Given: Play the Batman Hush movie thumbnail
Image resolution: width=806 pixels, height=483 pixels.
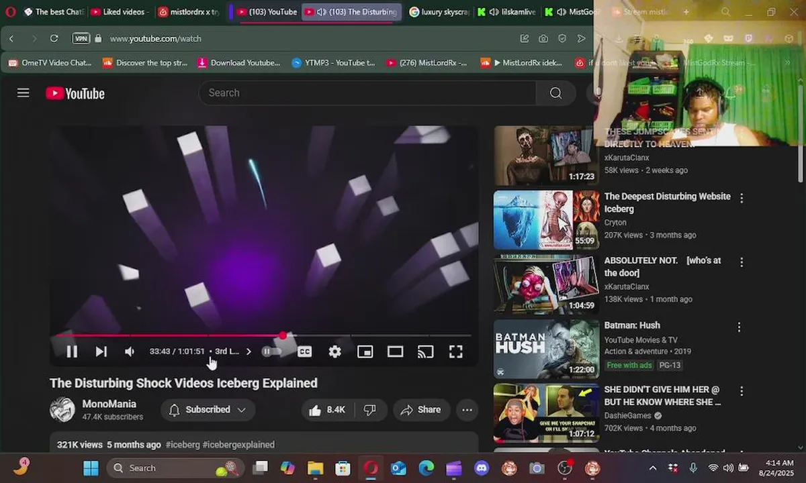Looking at the screenshot, I should pos(547,348).
